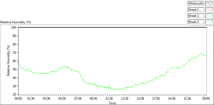Screen dimensions: 214x105
Task: Click the vertical Relative Humidity (%) axis label
Action: point(8,61)
